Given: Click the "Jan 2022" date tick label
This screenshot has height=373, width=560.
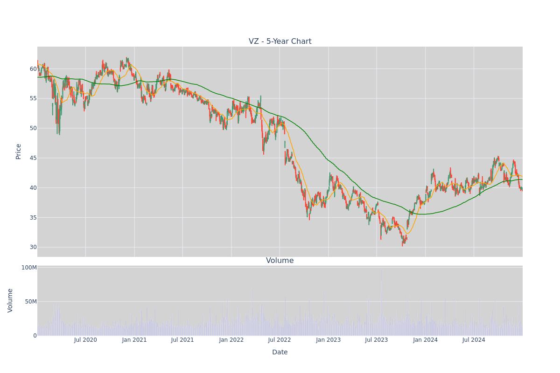Looking at the screenshot, I should coord(231,340).
